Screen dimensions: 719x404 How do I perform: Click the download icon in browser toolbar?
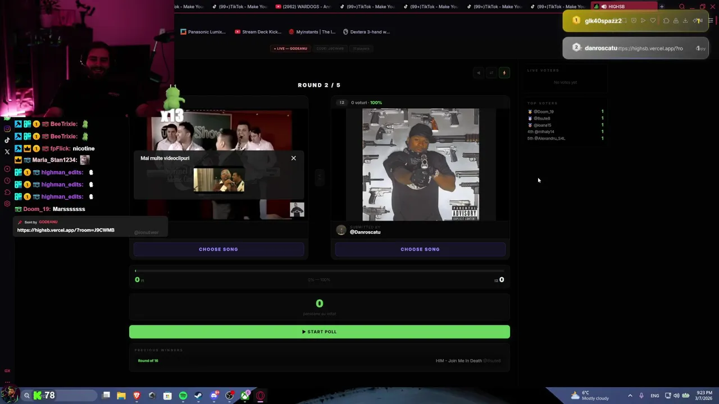(685, 21)
